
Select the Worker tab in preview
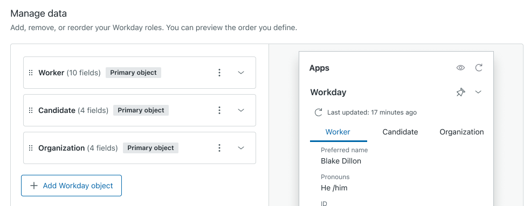tap(338, 132)
